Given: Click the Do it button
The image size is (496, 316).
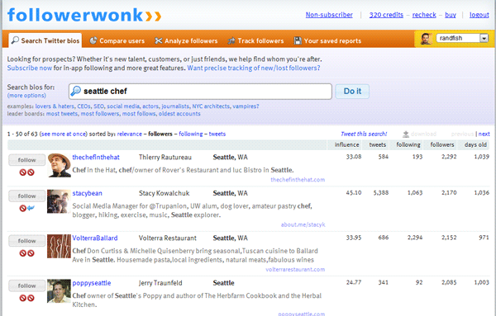Looking at the screenshot, I should (x=352, y=92).
